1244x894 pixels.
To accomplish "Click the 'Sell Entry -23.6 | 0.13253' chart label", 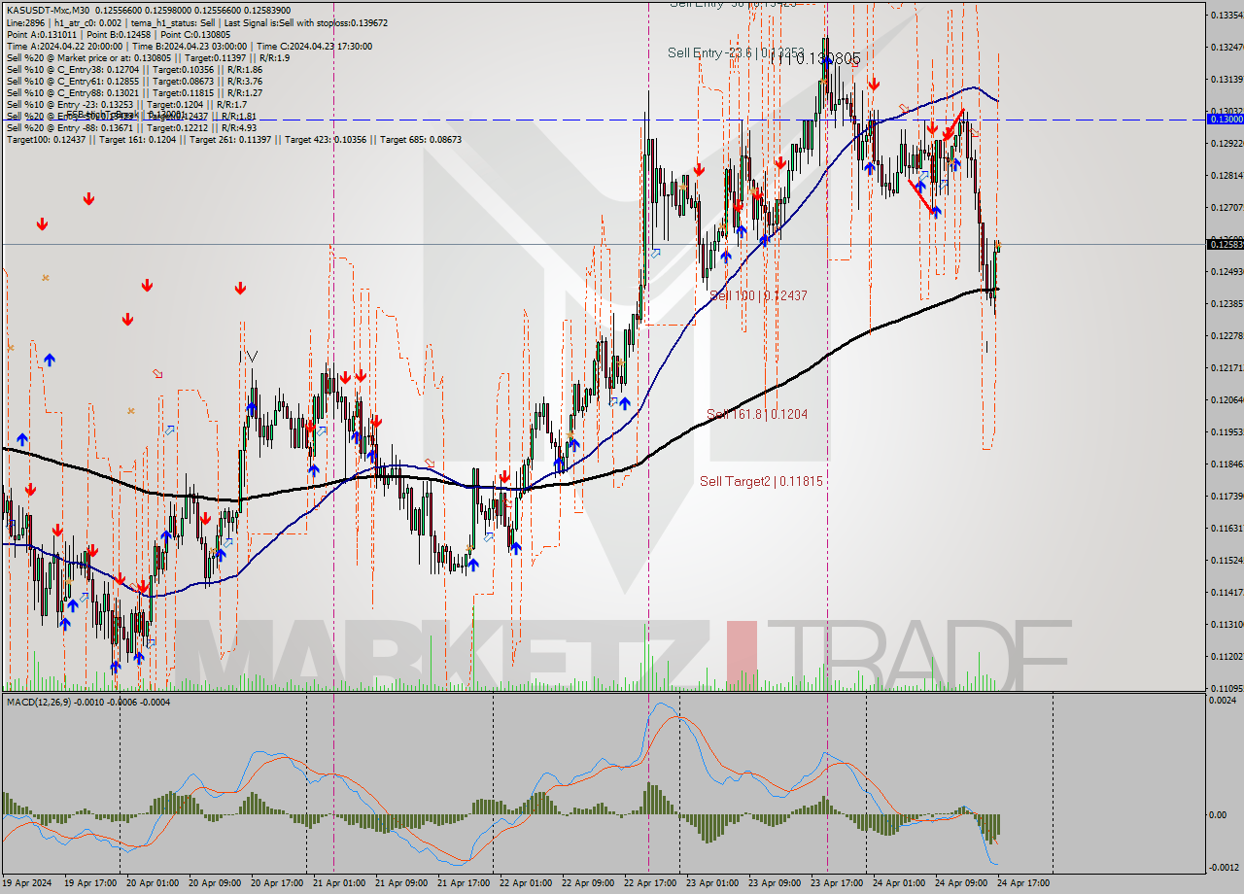I will [736, 52].
